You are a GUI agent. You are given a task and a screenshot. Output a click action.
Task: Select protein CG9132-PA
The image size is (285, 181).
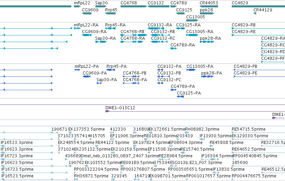(160, 70)
